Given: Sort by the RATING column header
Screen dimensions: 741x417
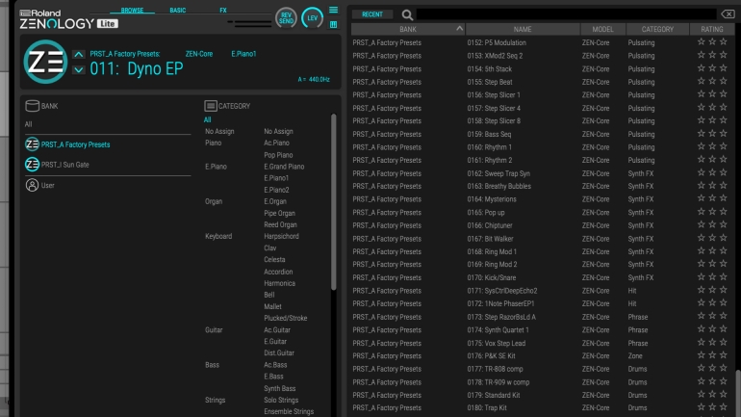Looking at the screenshot, I should coord(712,29).
